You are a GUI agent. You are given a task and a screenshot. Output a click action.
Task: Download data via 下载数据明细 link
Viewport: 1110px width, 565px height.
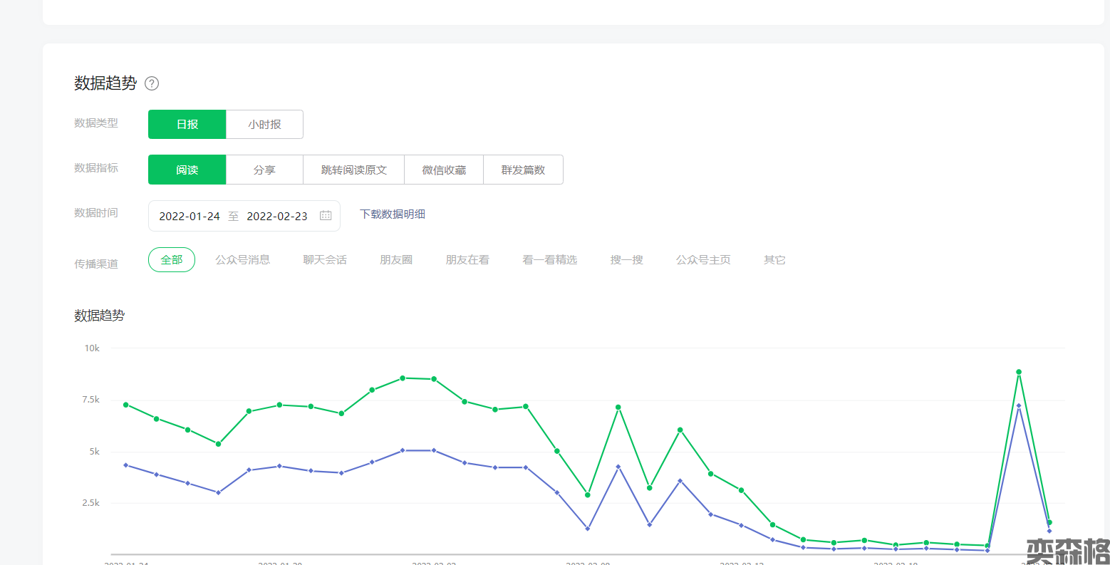pos(393,214)
